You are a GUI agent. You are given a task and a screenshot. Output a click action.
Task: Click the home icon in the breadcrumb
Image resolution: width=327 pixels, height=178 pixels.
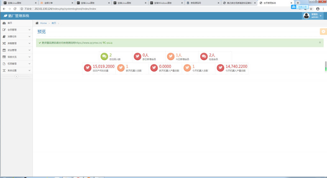point(37,23)
